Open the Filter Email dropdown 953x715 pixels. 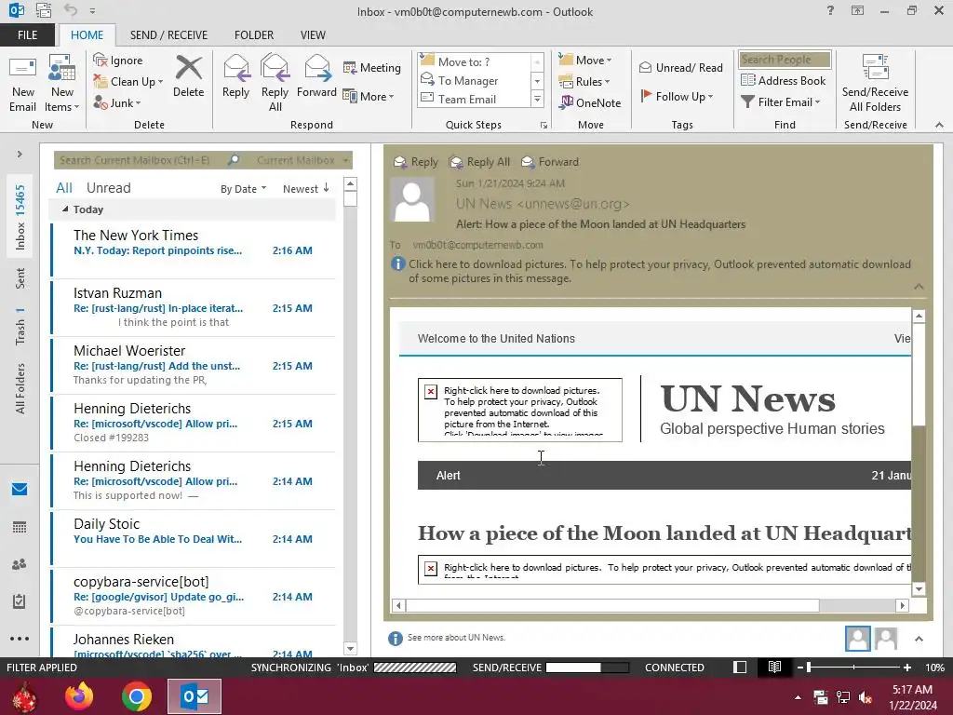point(781,102)
